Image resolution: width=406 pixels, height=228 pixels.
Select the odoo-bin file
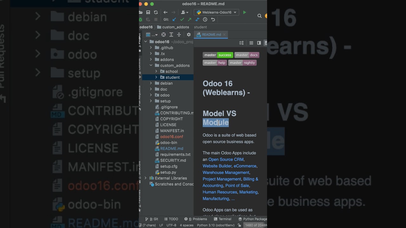(x=168, y=143)
